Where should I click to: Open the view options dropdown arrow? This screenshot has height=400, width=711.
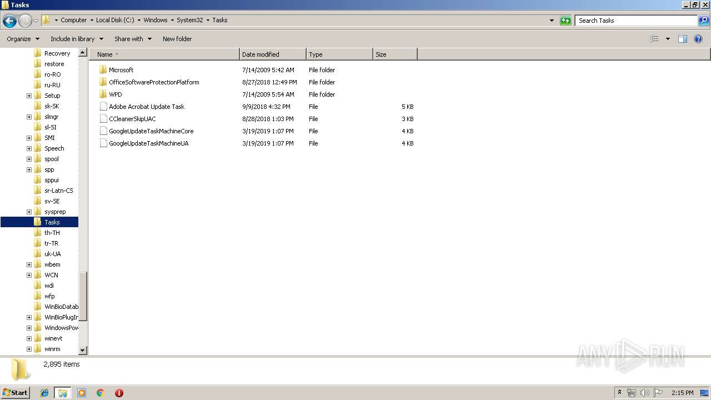pos(668,39)
